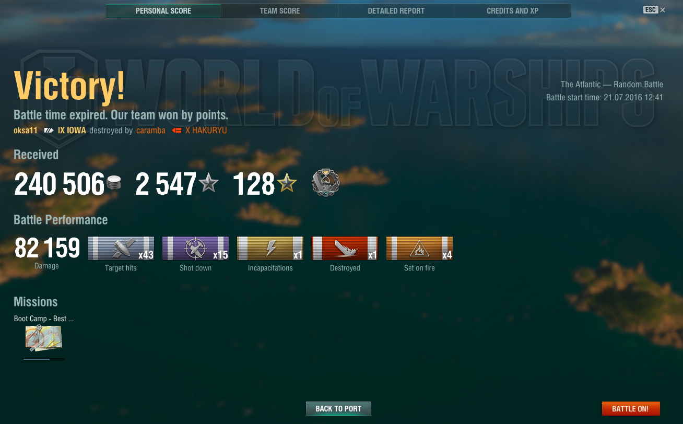Click the silver credits coin icon
This screenshot has width=683, height=424.
[114, 183]
